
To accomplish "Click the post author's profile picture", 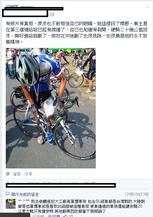I will click(12, 6).
